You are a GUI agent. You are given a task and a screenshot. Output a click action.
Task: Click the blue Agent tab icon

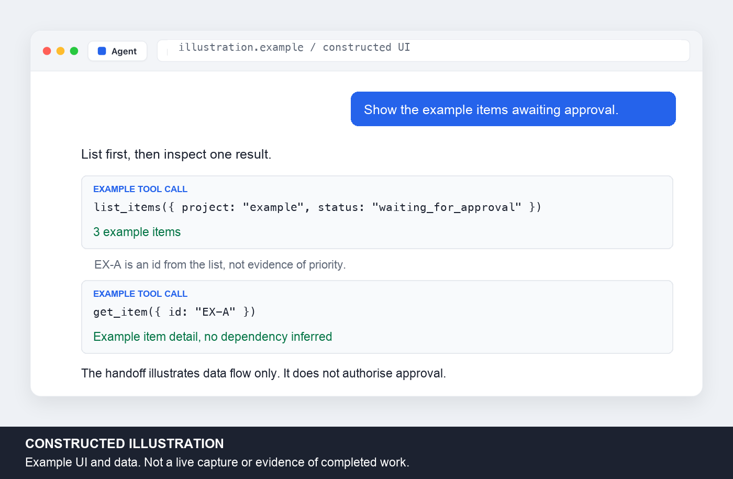tap(102, 51)
